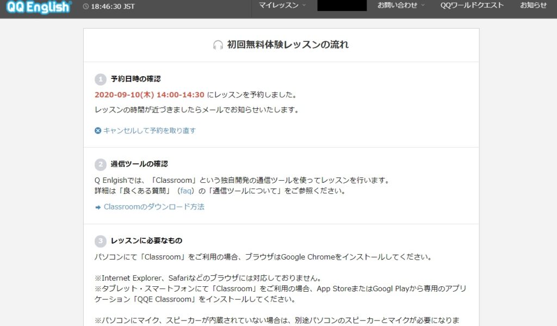Click the clock icon beside the JST time
The width and height of the screenshot is (557, 326).
[x=85, y=7]
